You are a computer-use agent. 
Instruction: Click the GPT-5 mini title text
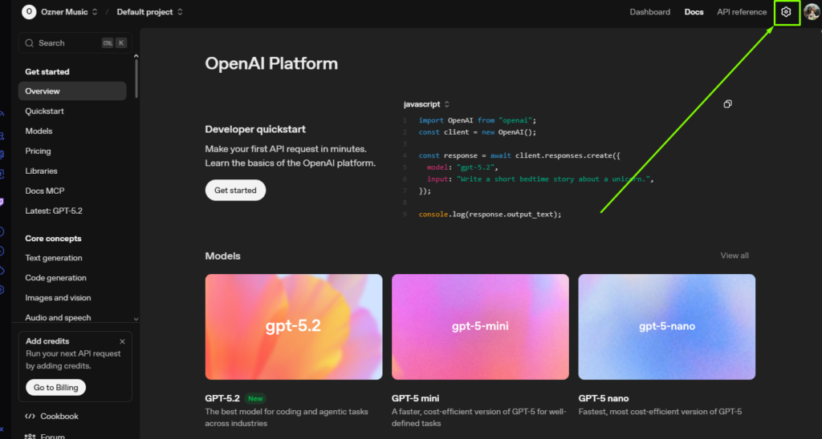click(415, 399)
